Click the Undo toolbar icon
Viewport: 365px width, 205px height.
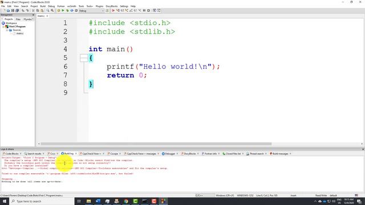click(23, 10)
